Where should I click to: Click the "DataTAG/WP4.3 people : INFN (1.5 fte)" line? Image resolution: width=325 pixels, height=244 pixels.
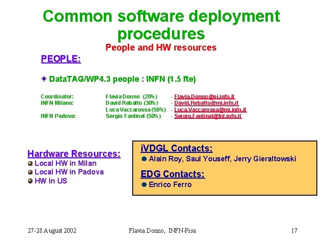point(122,79)
